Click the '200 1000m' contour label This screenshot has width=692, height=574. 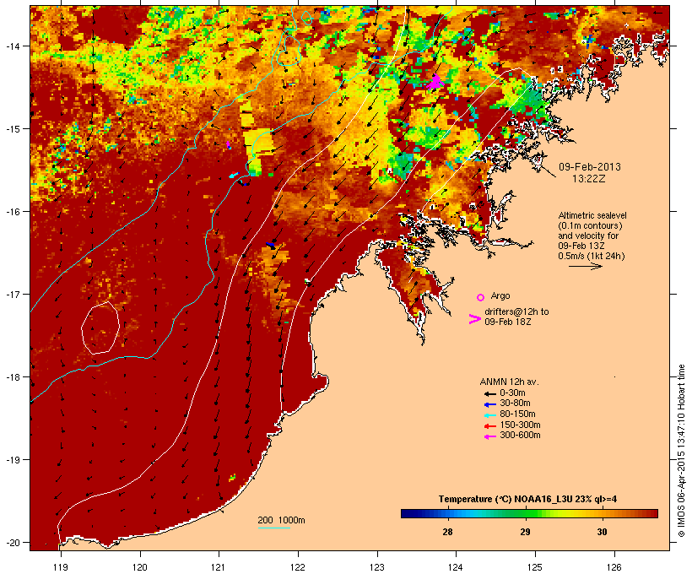tap(281, 520)
